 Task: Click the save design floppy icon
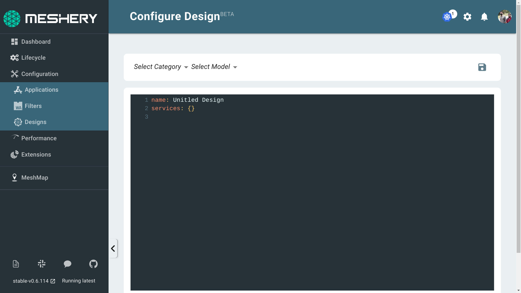(x=482, y=67)
